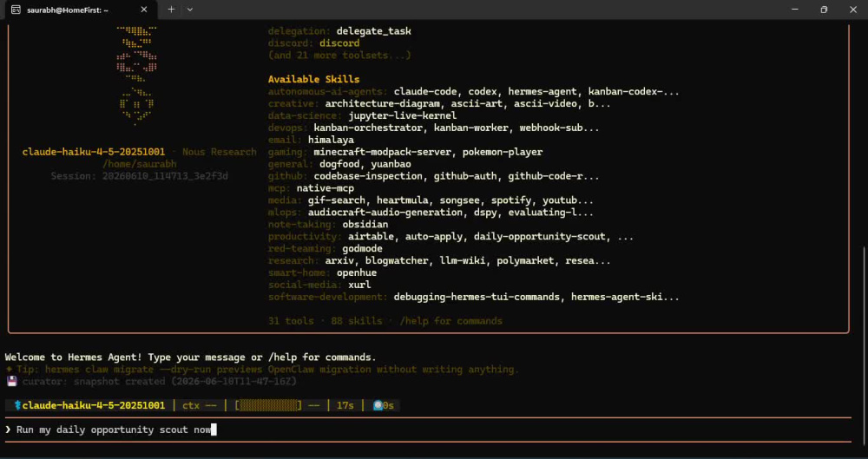Click the 'godmode' red-teaming skill
The height and width of the screenshot is (459, 868).
[363, 249]
